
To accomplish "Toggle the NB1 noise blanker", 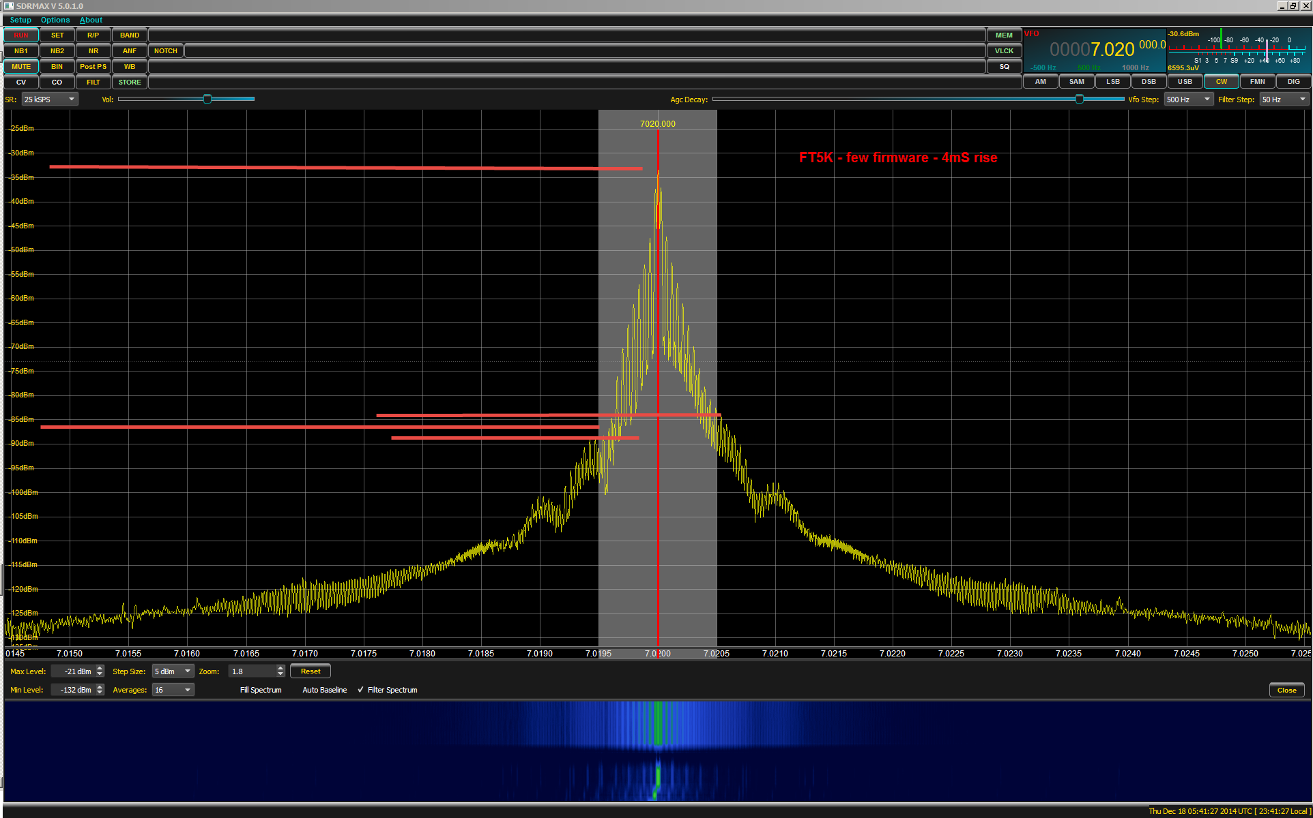I will point(21,51).
